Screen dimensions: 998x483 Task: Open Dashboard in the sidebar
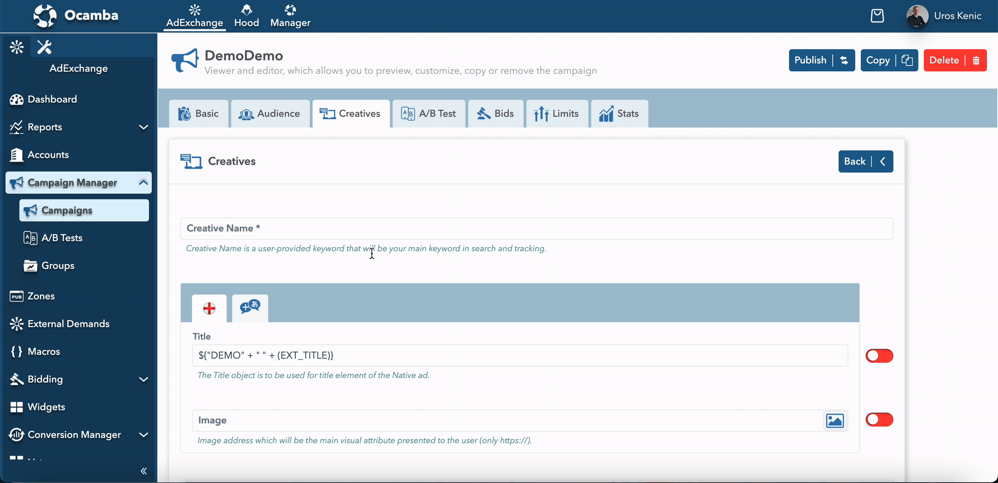click(x=79, y=99)
